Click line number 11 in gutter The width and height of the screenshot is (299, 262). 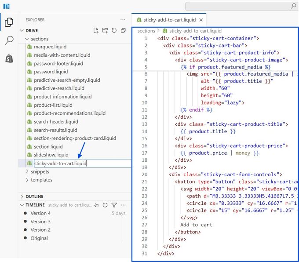pos(145,110)
